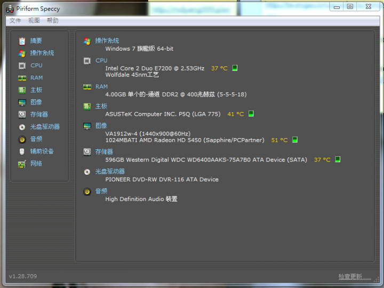Click the 操作系统 Windows flag sidebar icon
This screenshot has width=384, height=288.
22,53
